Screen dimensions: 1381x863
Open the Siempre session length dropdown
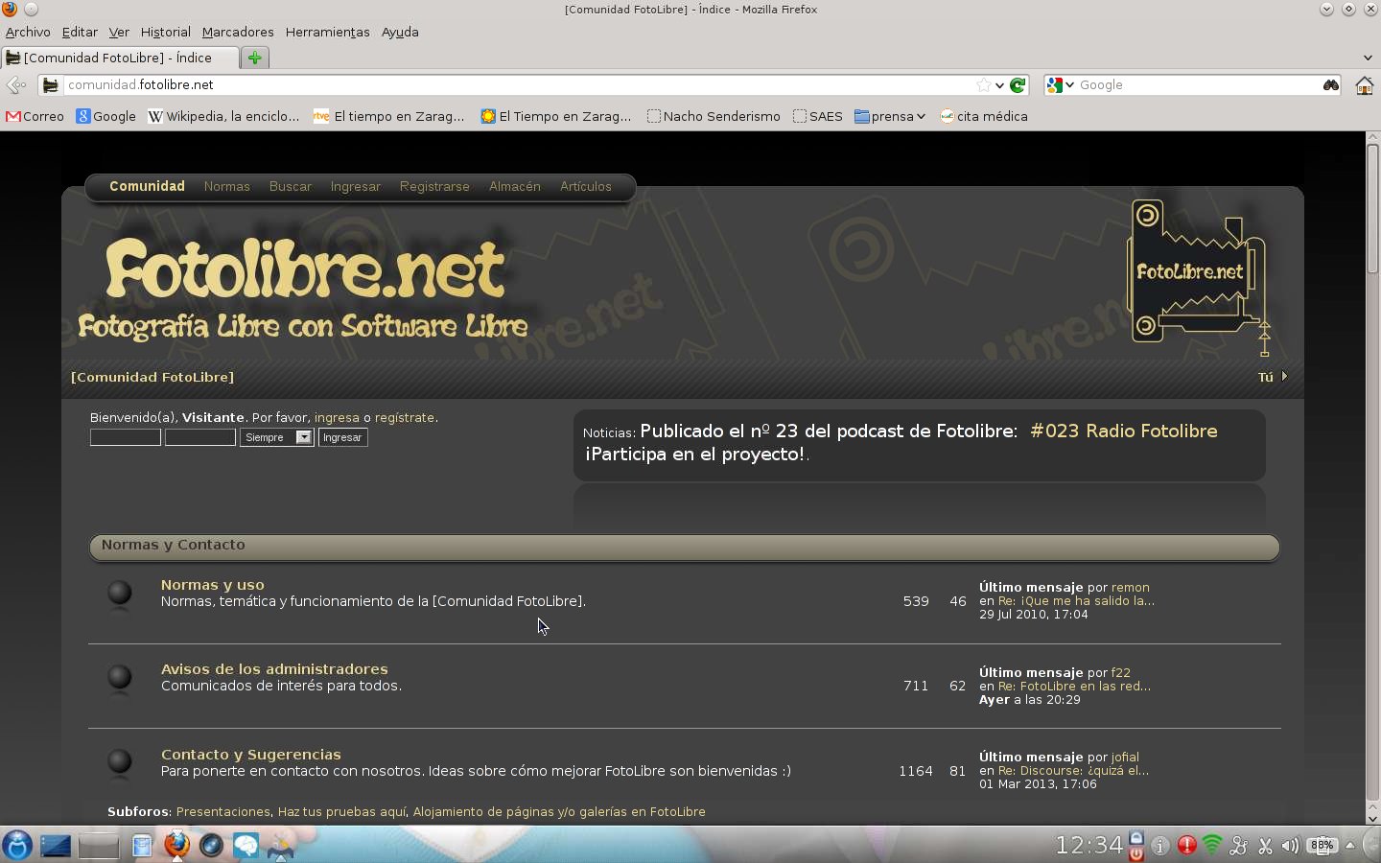point(276,437)
